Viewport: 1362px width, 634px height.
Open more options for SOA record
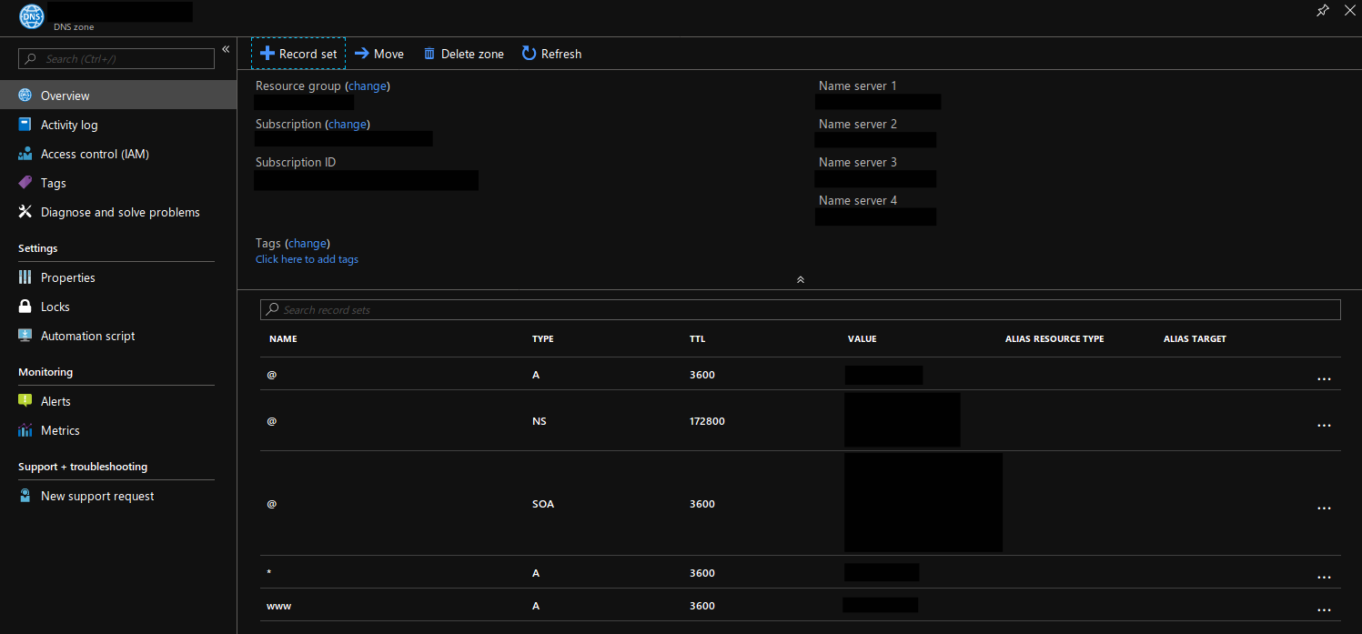coord(1324,508)
